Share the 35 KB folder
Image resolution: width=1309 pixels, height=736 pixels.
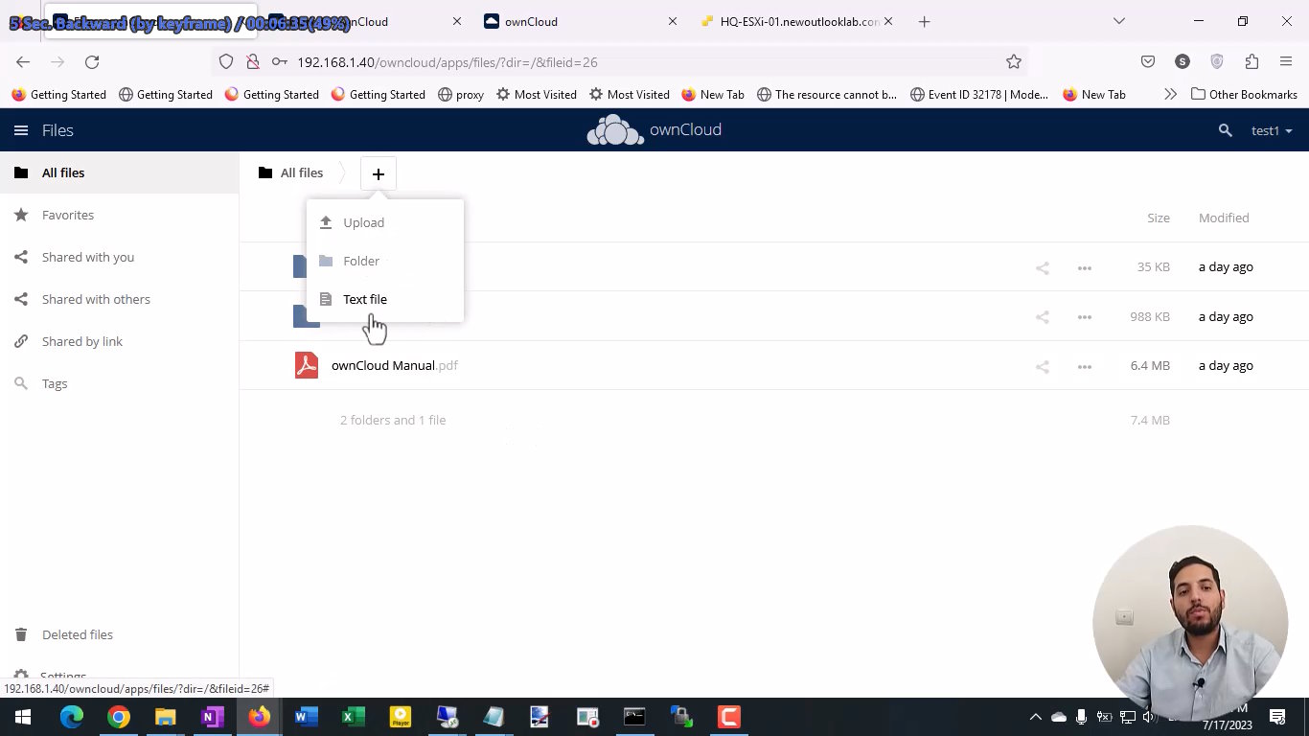coord(1043,267)
